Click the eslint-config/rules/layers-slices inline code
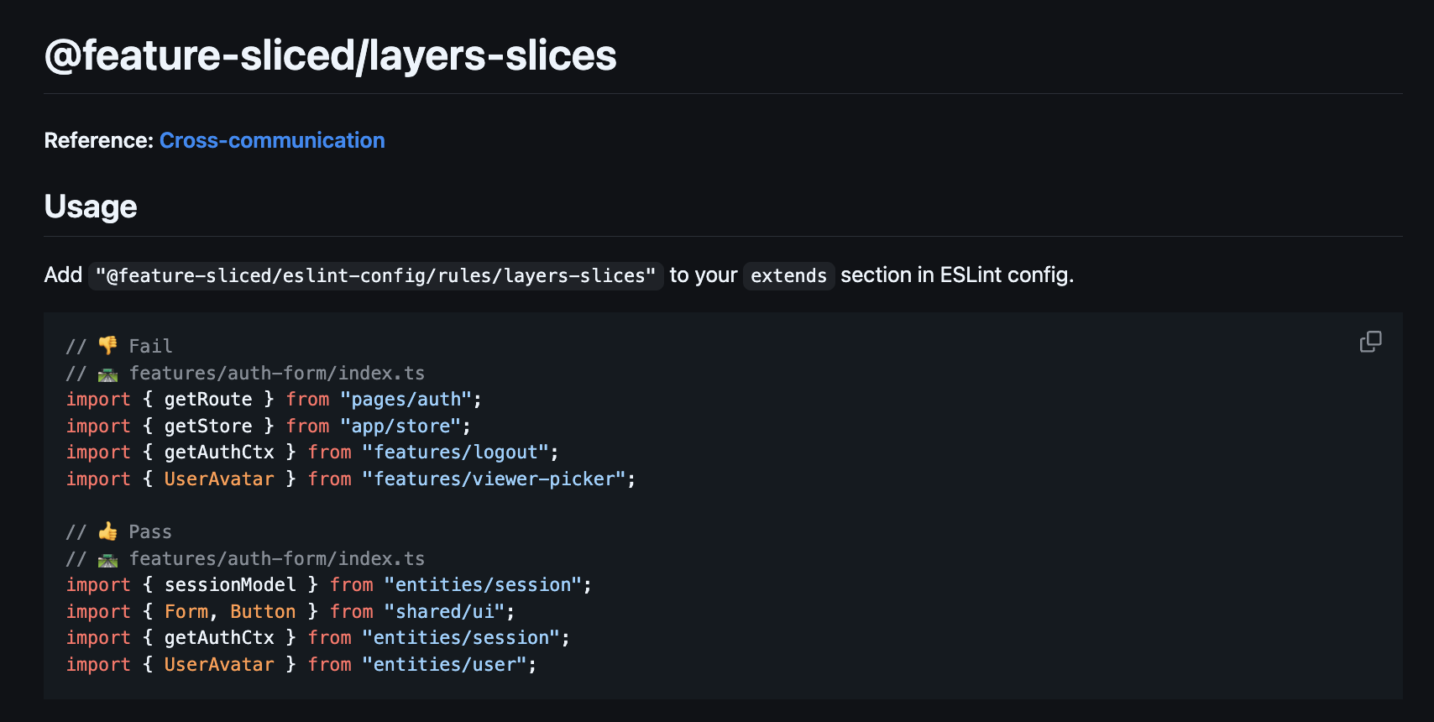Screen dimensions: 1434x722 point(375,275)
